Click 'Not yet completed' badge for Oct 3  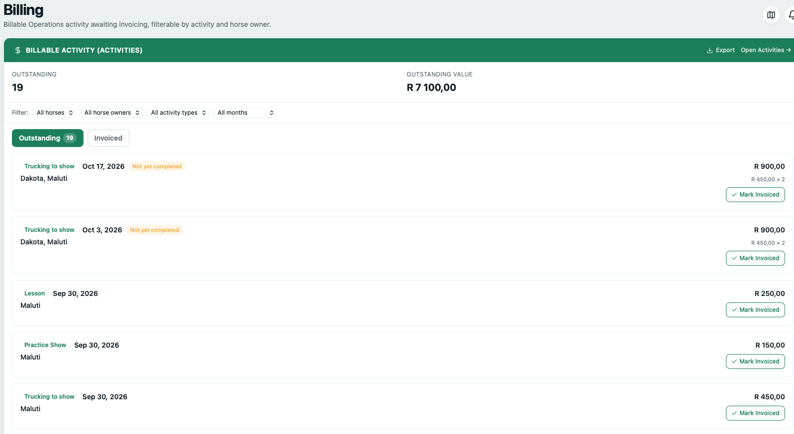tap(155, 230)
